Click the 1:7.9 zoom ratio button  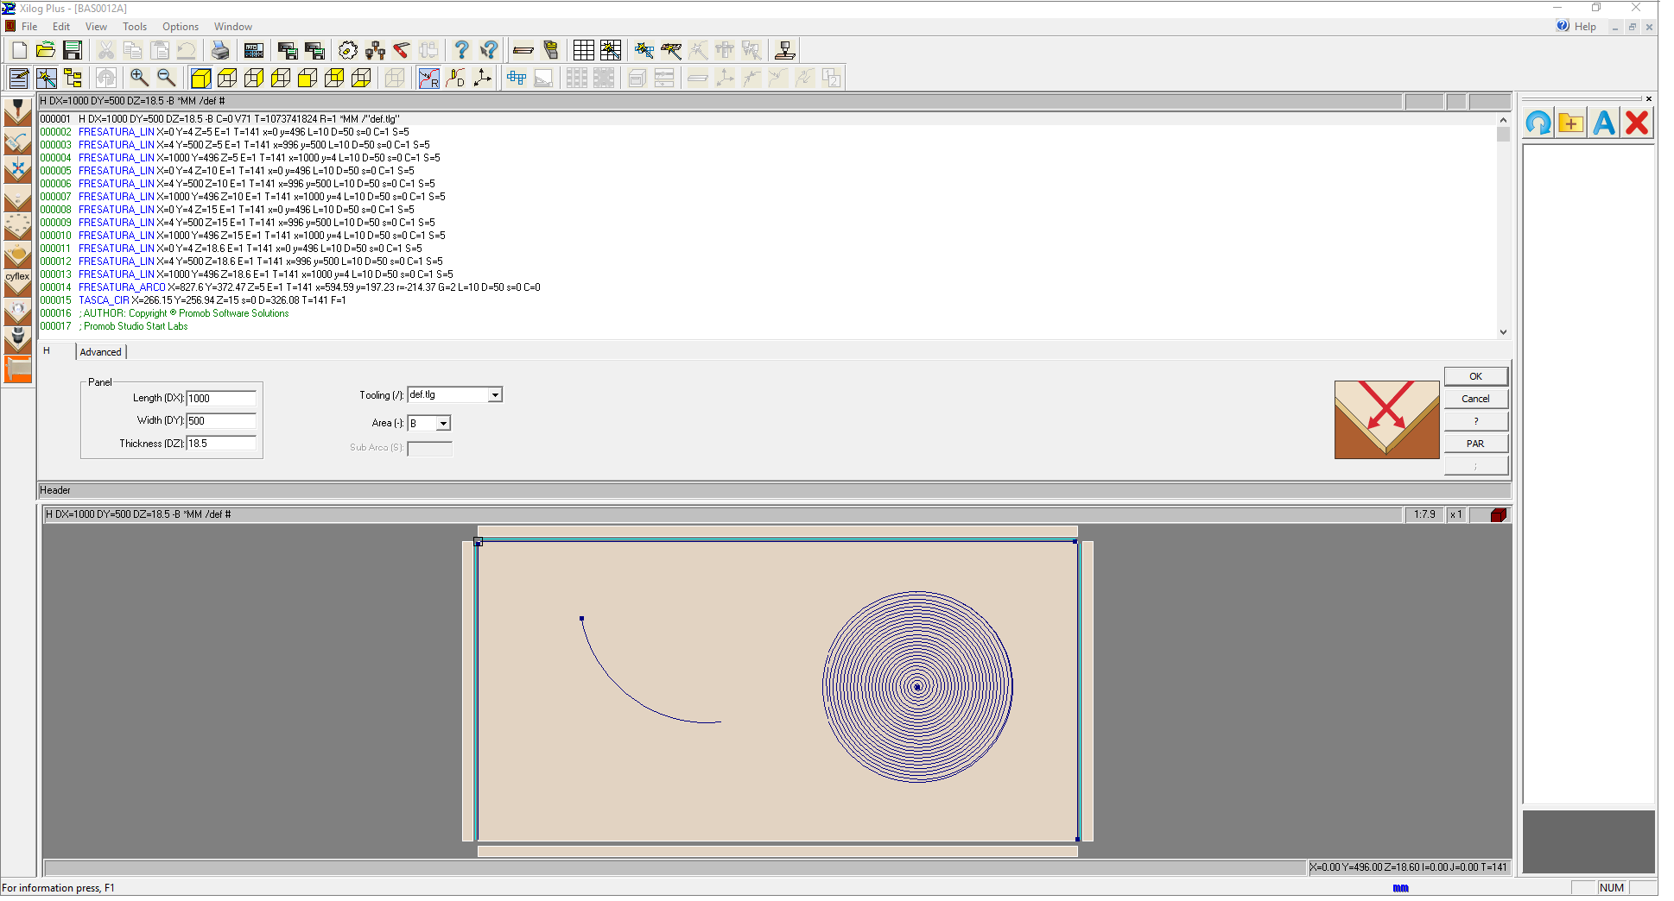(1424, 514)
